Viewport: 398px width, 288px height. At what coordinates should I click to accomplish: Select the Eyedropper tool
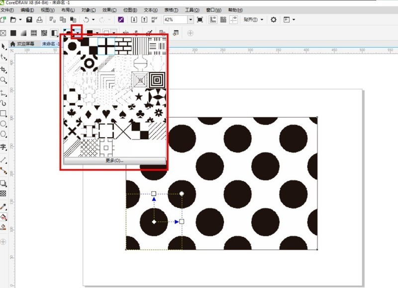4,206
